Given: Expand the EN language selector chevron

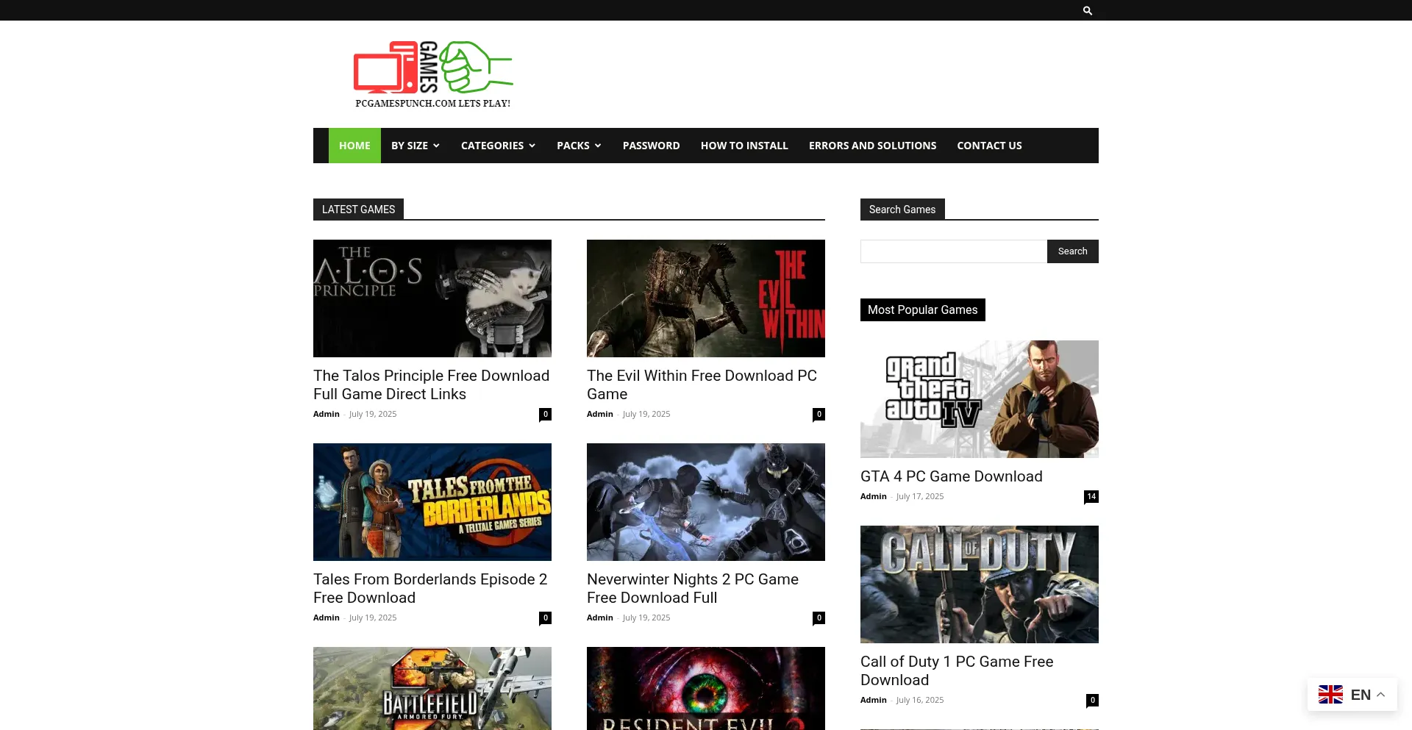Looking at the screenshot, I should [x=1381, y=694].
